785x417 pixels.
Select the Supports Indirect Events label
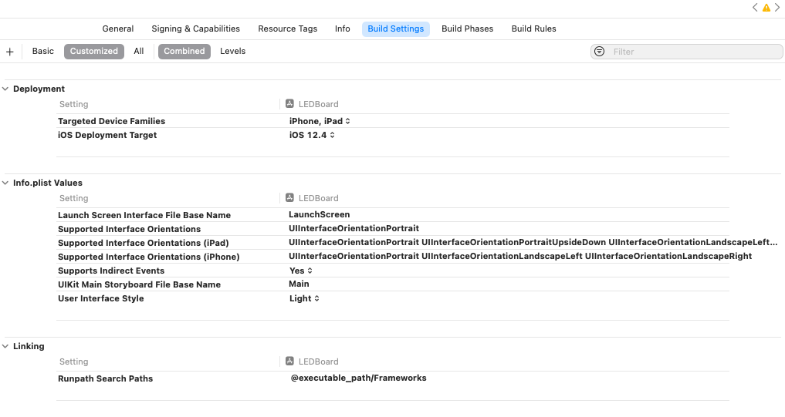click(x=111, y=271)
